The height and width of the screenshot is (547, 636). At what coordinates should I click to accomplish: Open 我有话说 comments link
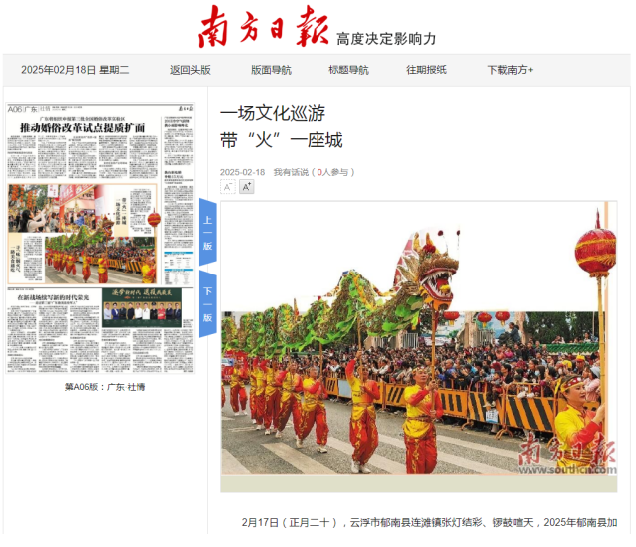click(291, 172)
